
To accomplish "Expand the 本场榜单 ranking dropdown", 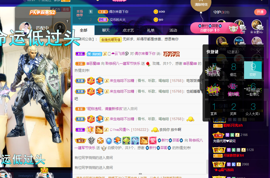I will pyautogui.click(x=79, y=14).
